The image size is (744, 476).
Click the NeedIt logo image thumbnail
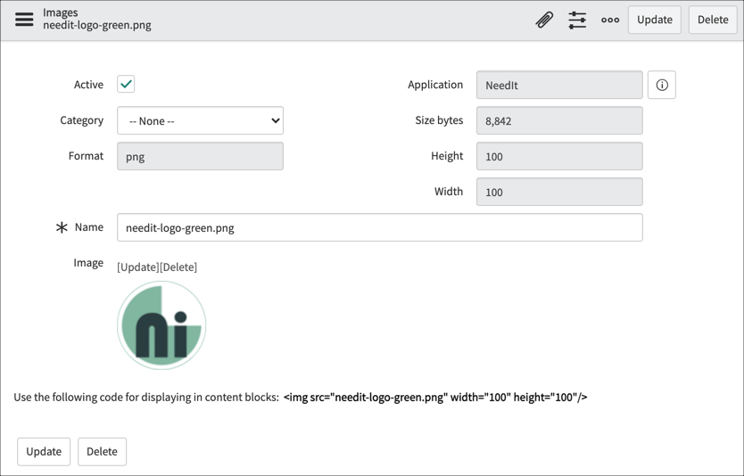click(161, 325)
